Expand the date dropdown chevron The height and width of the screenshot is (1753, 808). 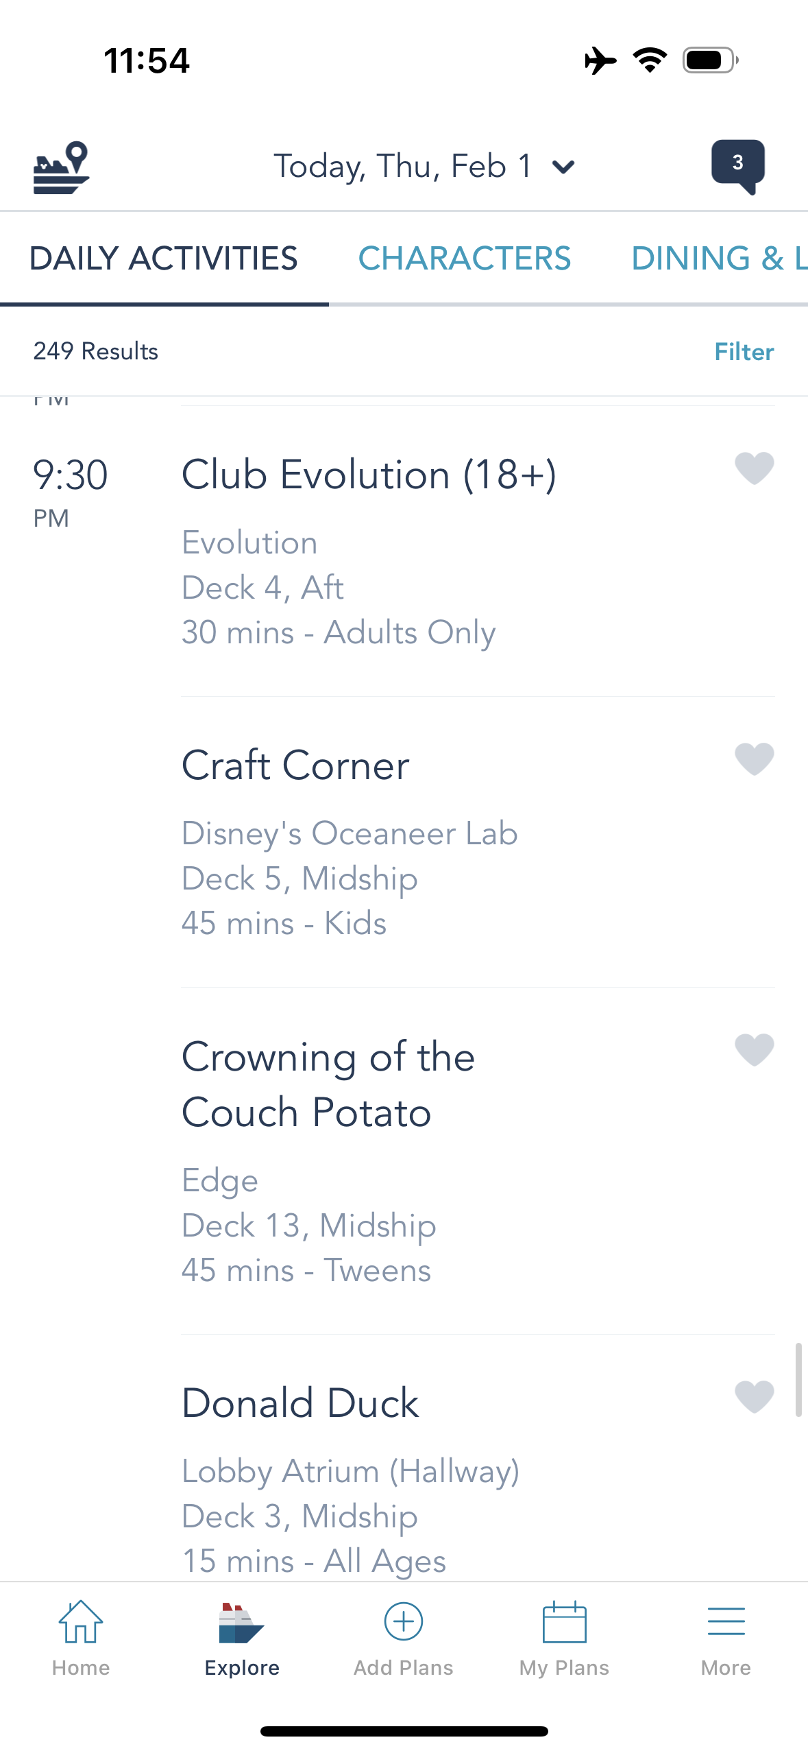coord(563,167)
